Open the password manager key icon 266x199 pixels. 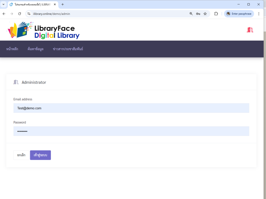198,14
